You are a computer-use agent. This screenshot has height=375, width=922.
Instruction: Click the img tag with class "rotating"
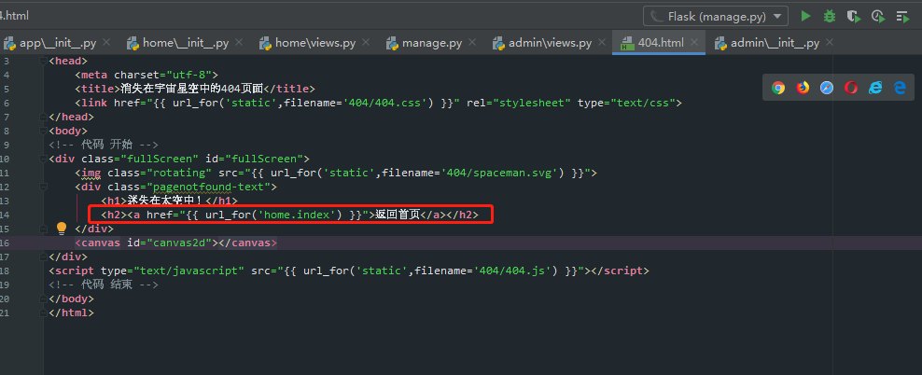click(336, 173)
